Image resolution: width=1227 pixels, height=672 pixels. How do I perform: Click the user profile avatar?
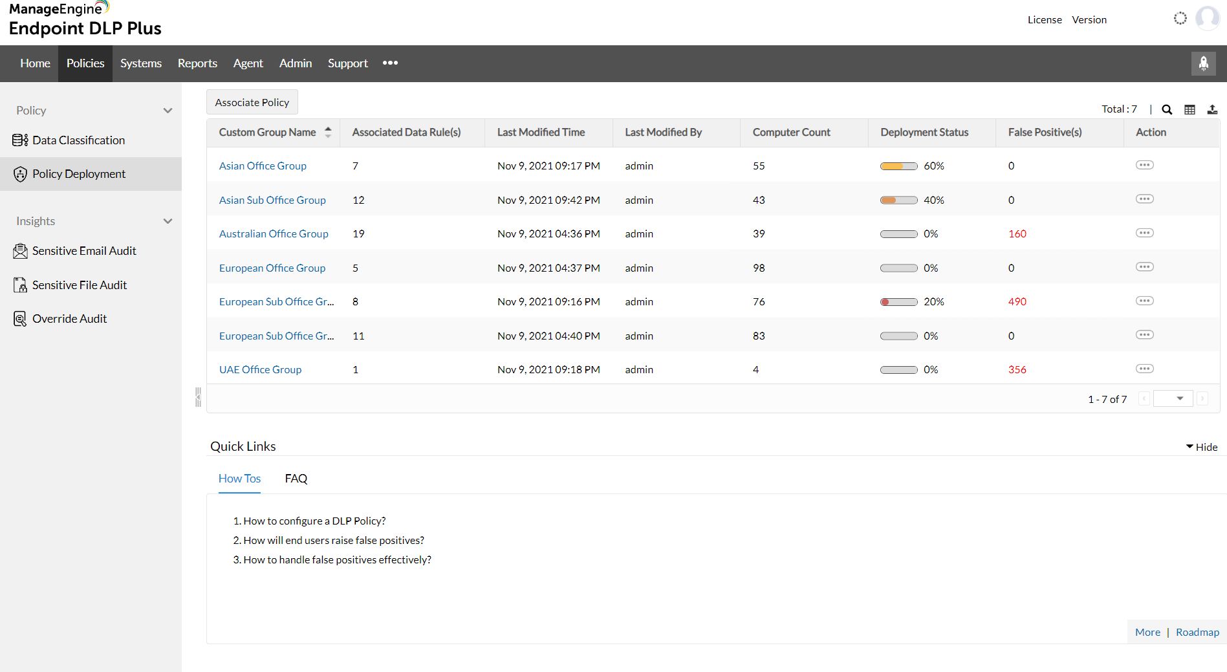(x=1207, y=19)
